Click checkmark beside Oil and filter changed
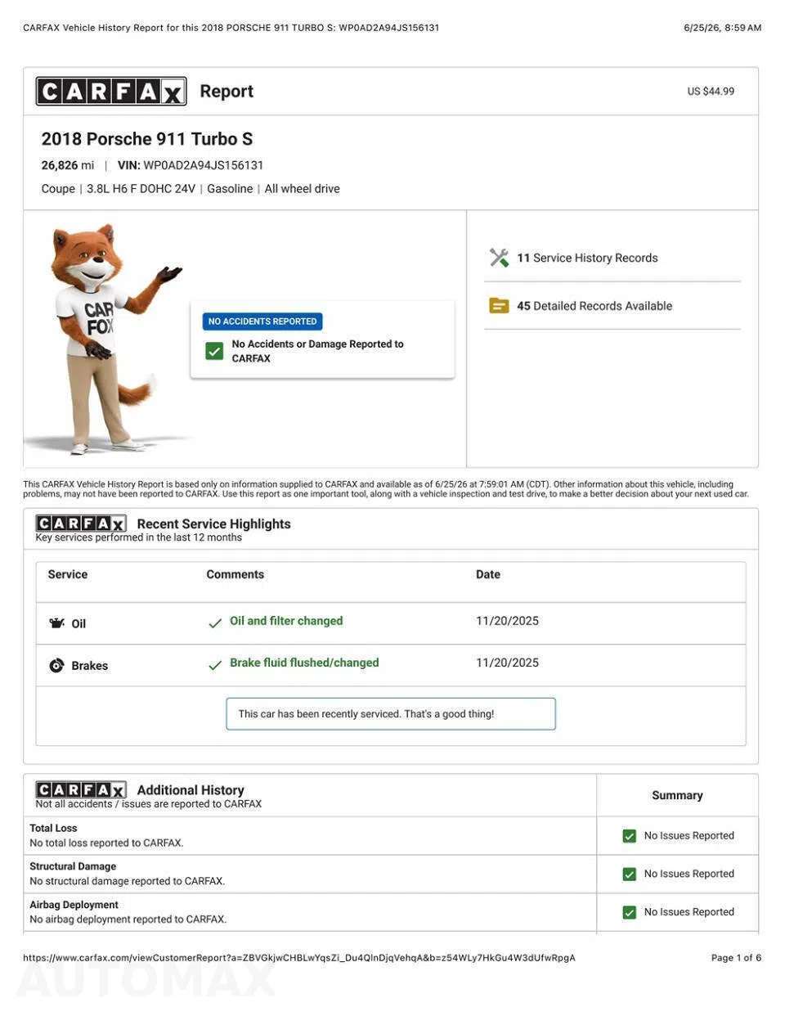Screen dimensions: 785x1016 click(215, 623)
